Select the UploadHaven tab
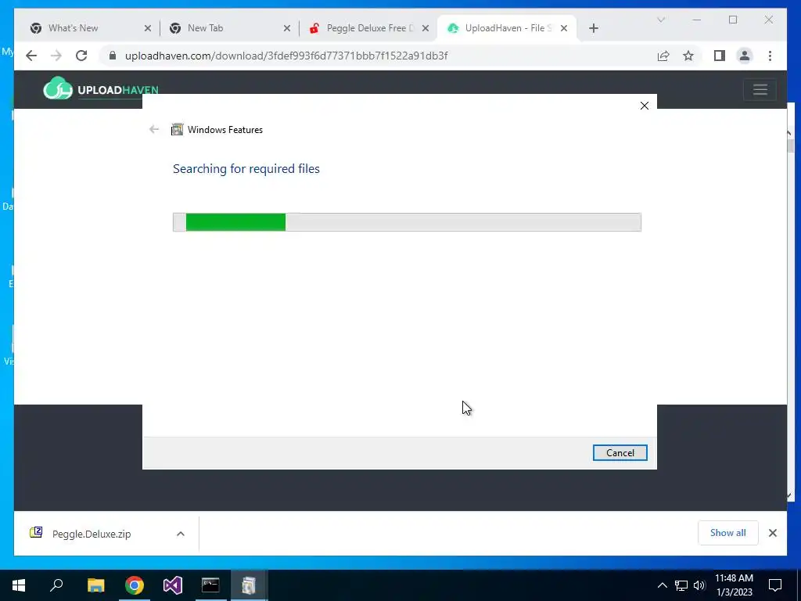The width and height of the screenshot is (801, 601). 507,28
